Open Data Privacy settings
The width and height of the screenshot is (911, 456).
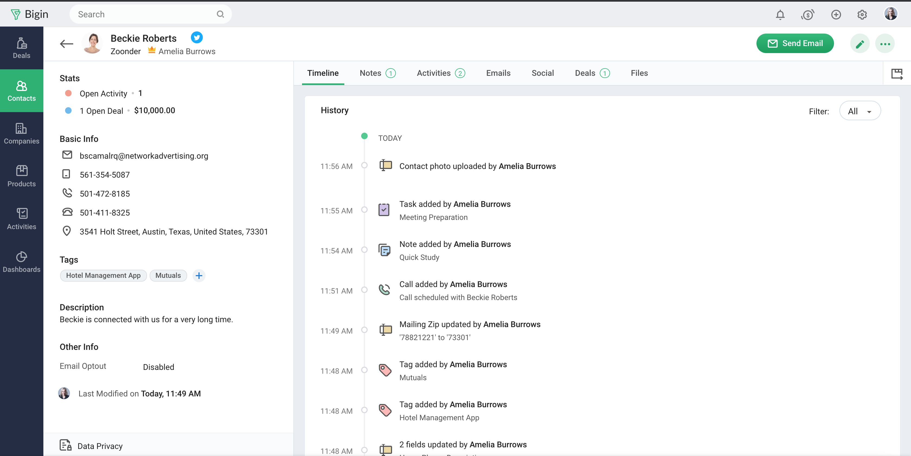pyautogui.click(x=100, y=446)
